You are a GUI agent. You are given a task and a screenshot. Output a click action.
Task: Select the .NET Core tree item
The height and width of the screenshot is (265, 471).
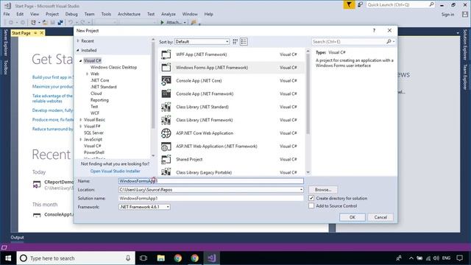pyautogui.click(x=100, y=80)
